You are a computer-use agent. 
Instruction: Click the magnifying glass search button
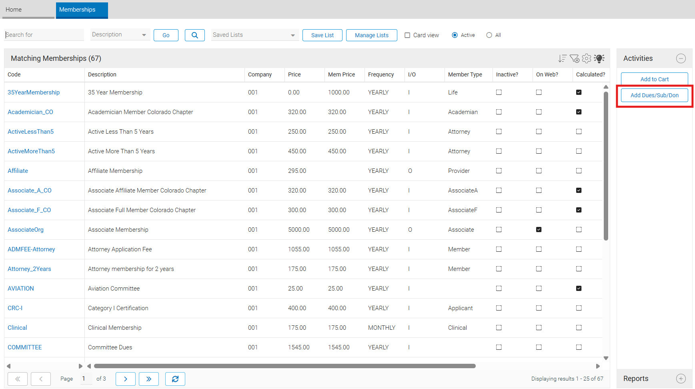[194, 35]
